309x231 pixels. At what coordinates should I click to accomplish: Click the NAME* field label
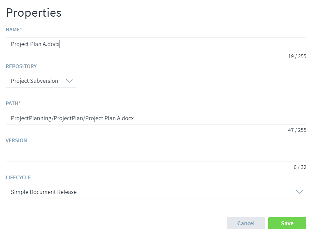14,29
